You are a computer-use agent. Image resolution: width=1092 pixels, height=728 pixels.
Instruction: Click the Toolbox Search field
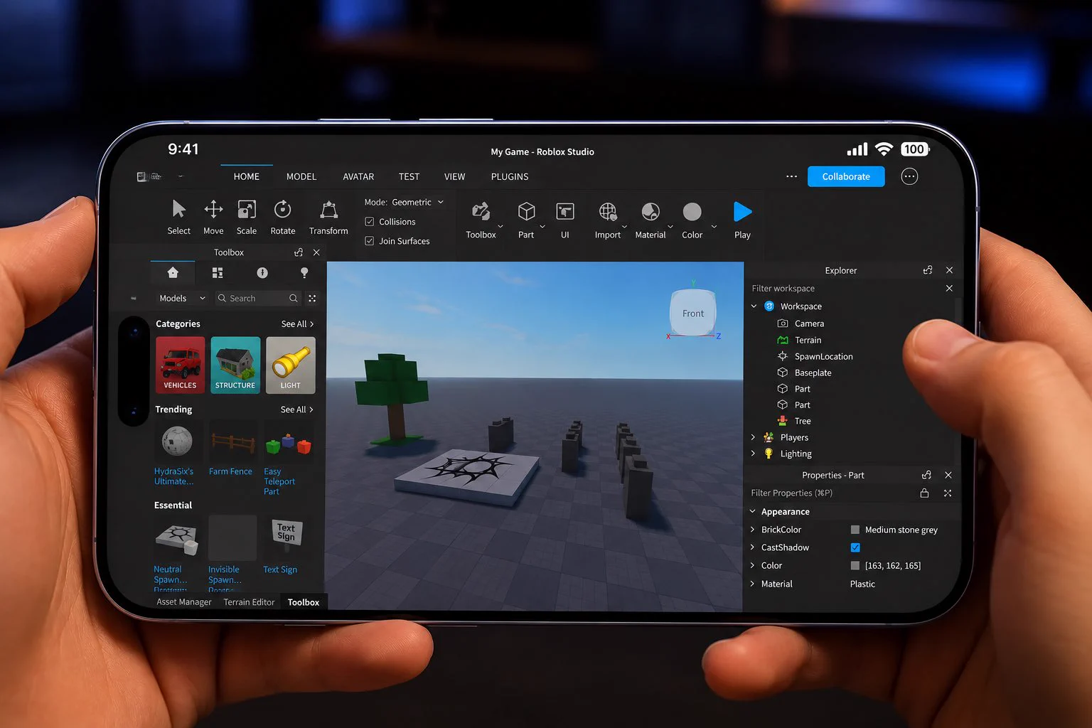(x=257, y=299)
